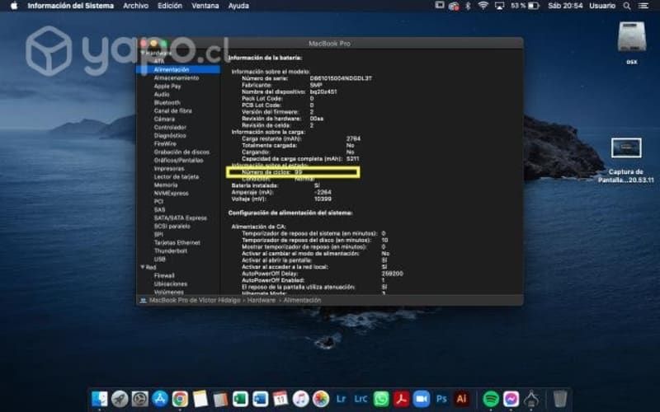Select Diagnóstico in the sidebar

coord(170,135)
